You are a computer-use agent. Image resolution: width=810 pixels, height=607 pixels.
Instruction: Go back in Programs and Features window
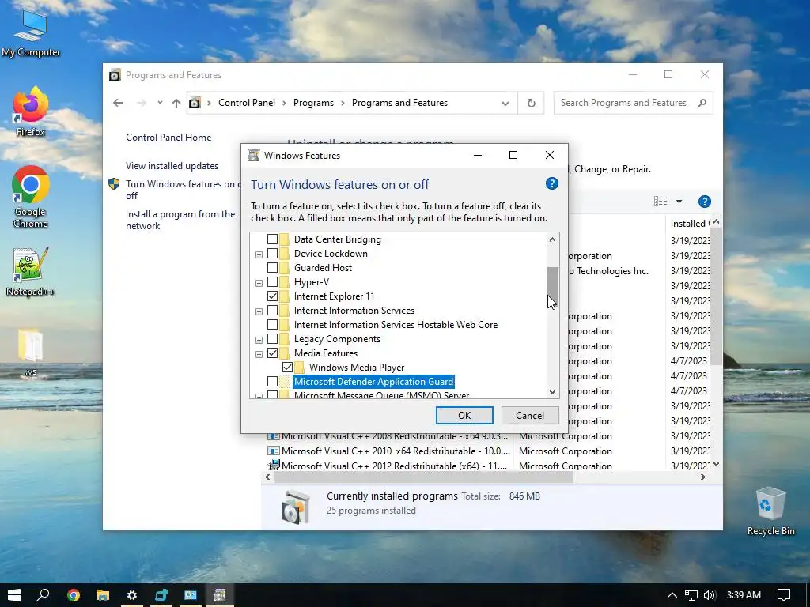click(118, 103)
